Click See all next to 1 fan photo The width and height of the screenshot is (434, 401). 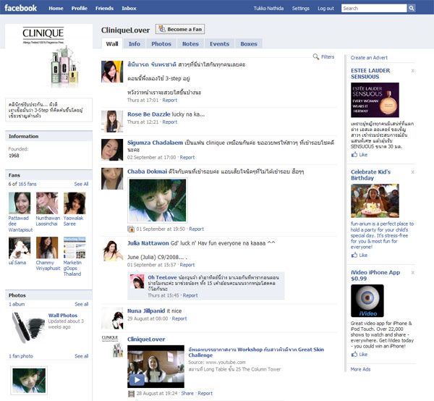pos(81,356)
